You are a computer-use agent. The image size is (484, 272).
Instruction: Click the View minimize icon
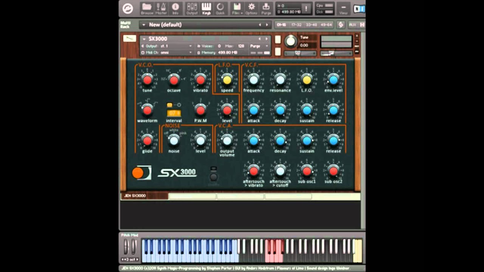tap(343, 8)
